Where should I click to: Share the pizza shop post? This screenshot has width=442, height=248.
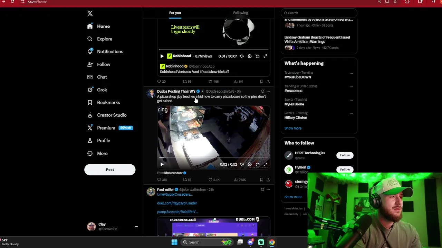[268, 180]
